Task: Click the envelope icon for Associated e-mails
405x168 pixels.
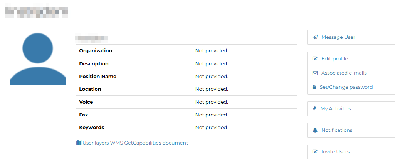Action: [x=315, y=73]
